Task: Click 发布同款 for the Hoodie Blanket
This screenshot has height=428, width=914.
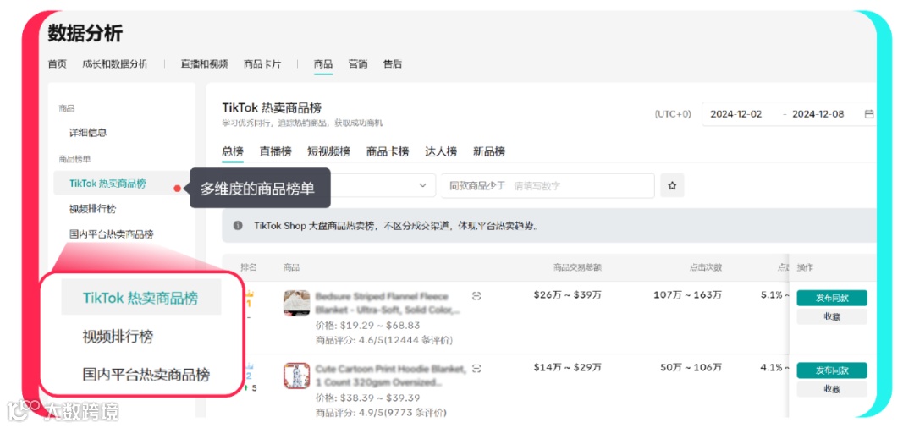Action: [x=832, y=370]
